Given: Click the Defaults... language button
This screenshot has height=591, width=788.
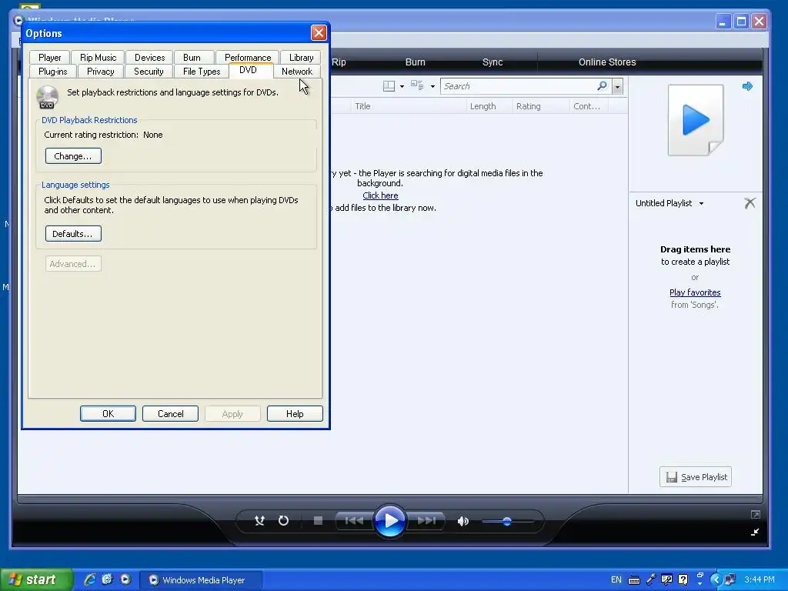Looking at the screenshot, I should [x=73, y=234].
